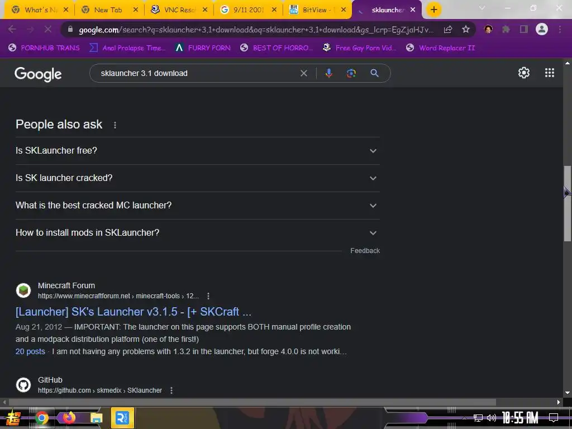Go back to the previous page
Screen dimensions: 572x429
(12, 30)
